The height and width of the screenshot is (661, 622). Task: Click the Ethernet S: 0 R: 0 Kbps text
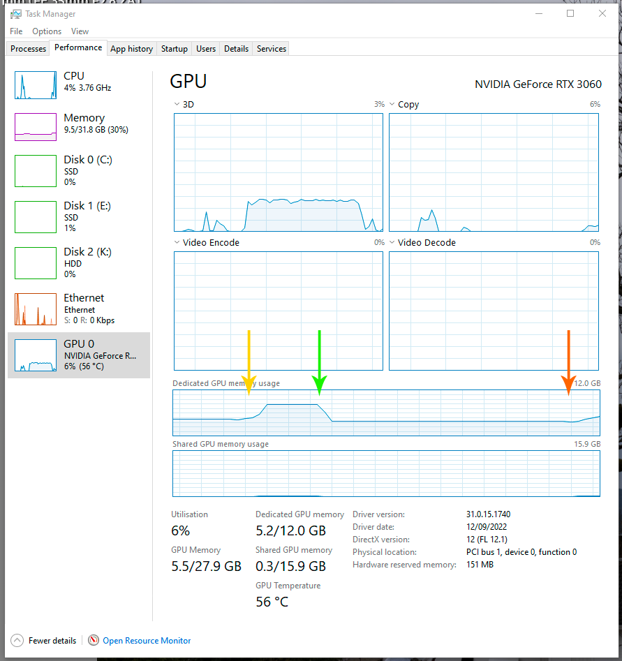[89, 320]
